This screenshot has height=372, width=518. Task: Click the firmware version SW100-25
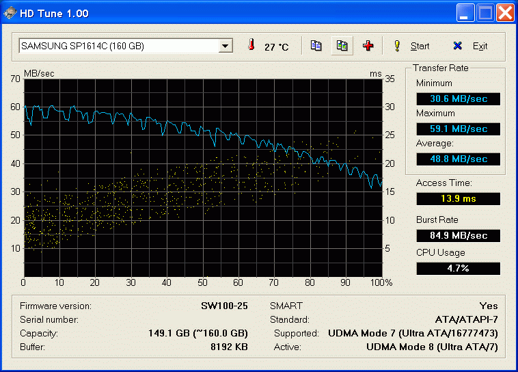click(224, 306)
